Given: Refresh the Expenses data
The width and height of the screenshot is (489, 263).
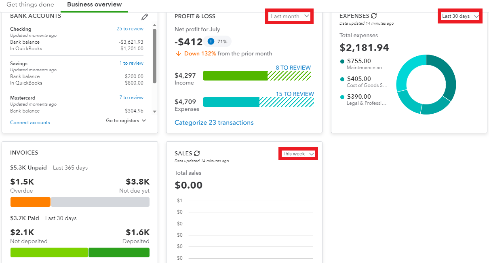Looking at the screenshot, I should point(374,16).
